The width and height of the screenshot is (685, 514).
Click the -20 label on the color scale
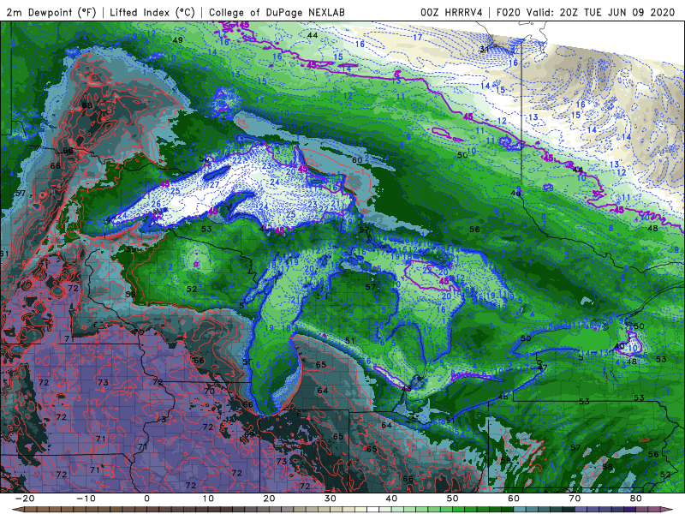coord(24,499)
